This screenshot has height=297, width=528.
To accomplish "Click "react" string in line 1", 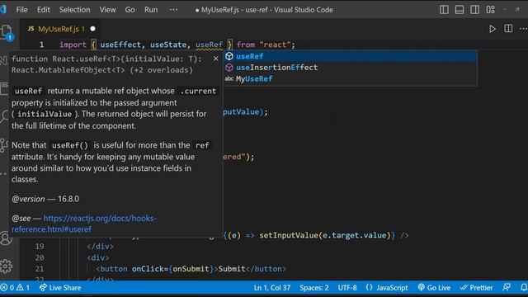I will point(275,45).
